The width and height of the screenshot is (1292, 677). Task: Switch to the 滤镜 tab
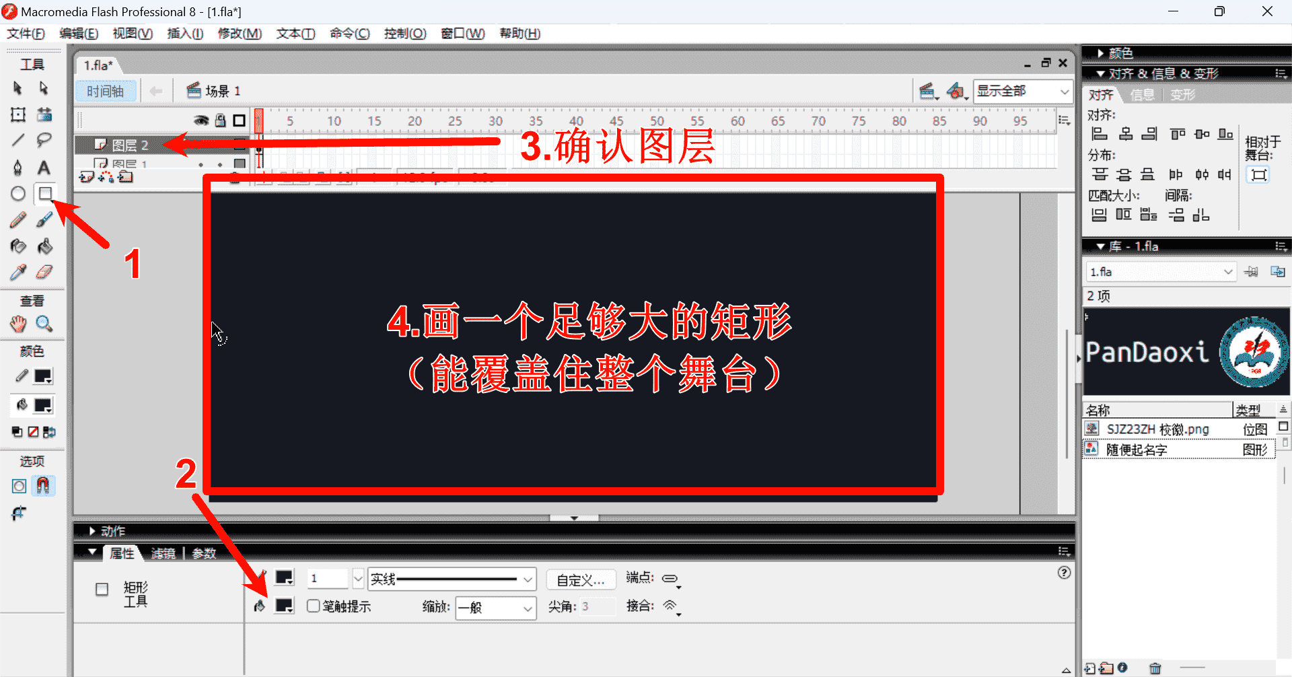click(163, 553)
